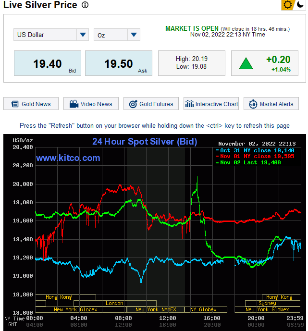Switch to dark mode moon icon
Viewport: 308px width, 331px height.
tap(300, 4)
